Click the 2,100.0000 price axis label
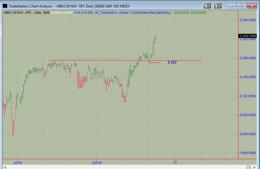This screenshot has width=260, height=169. click(248, 96)
